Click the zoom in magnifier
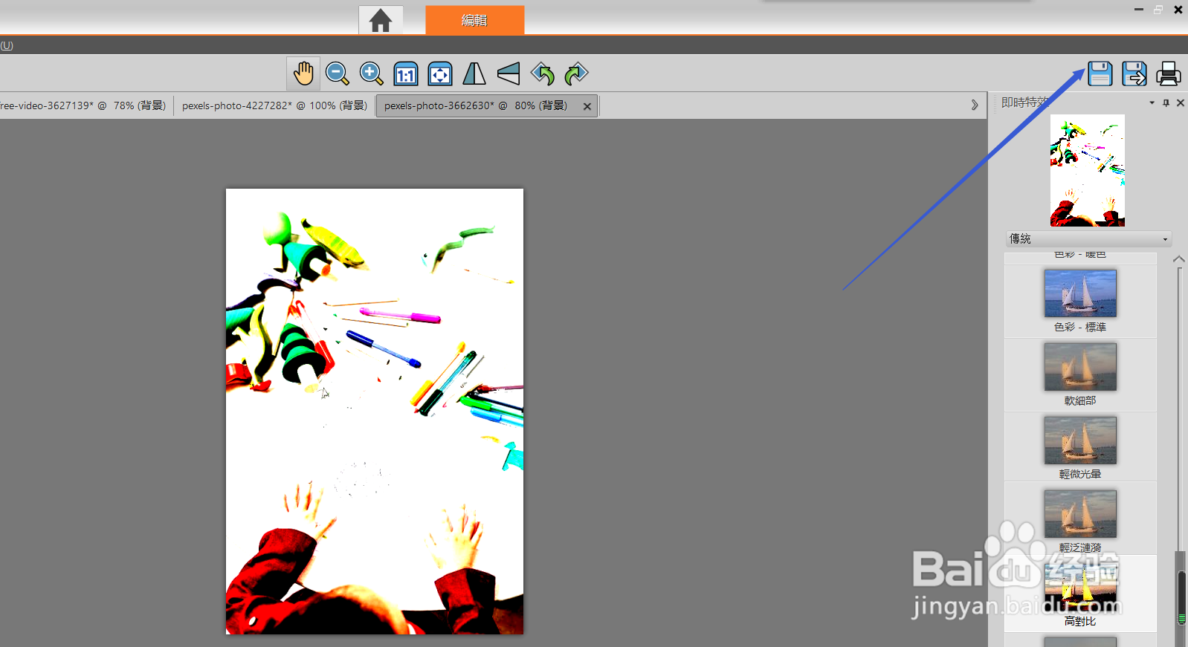 pyautogui.click(x=372, y=74)
